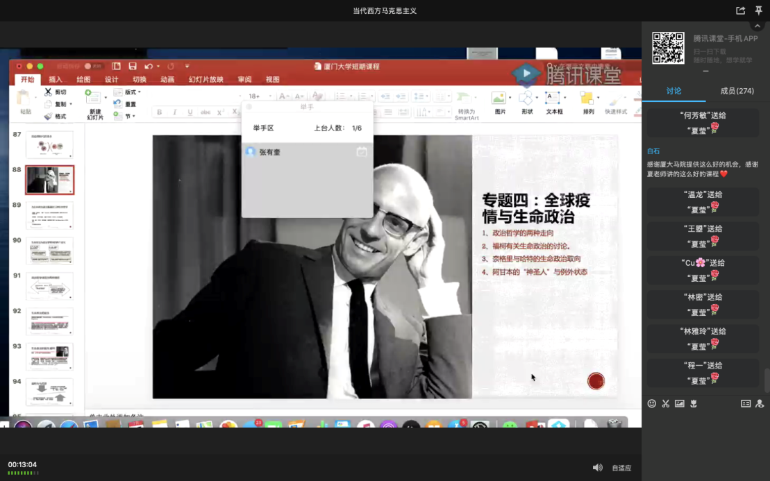Click the scissors screenshot icon

665,403
